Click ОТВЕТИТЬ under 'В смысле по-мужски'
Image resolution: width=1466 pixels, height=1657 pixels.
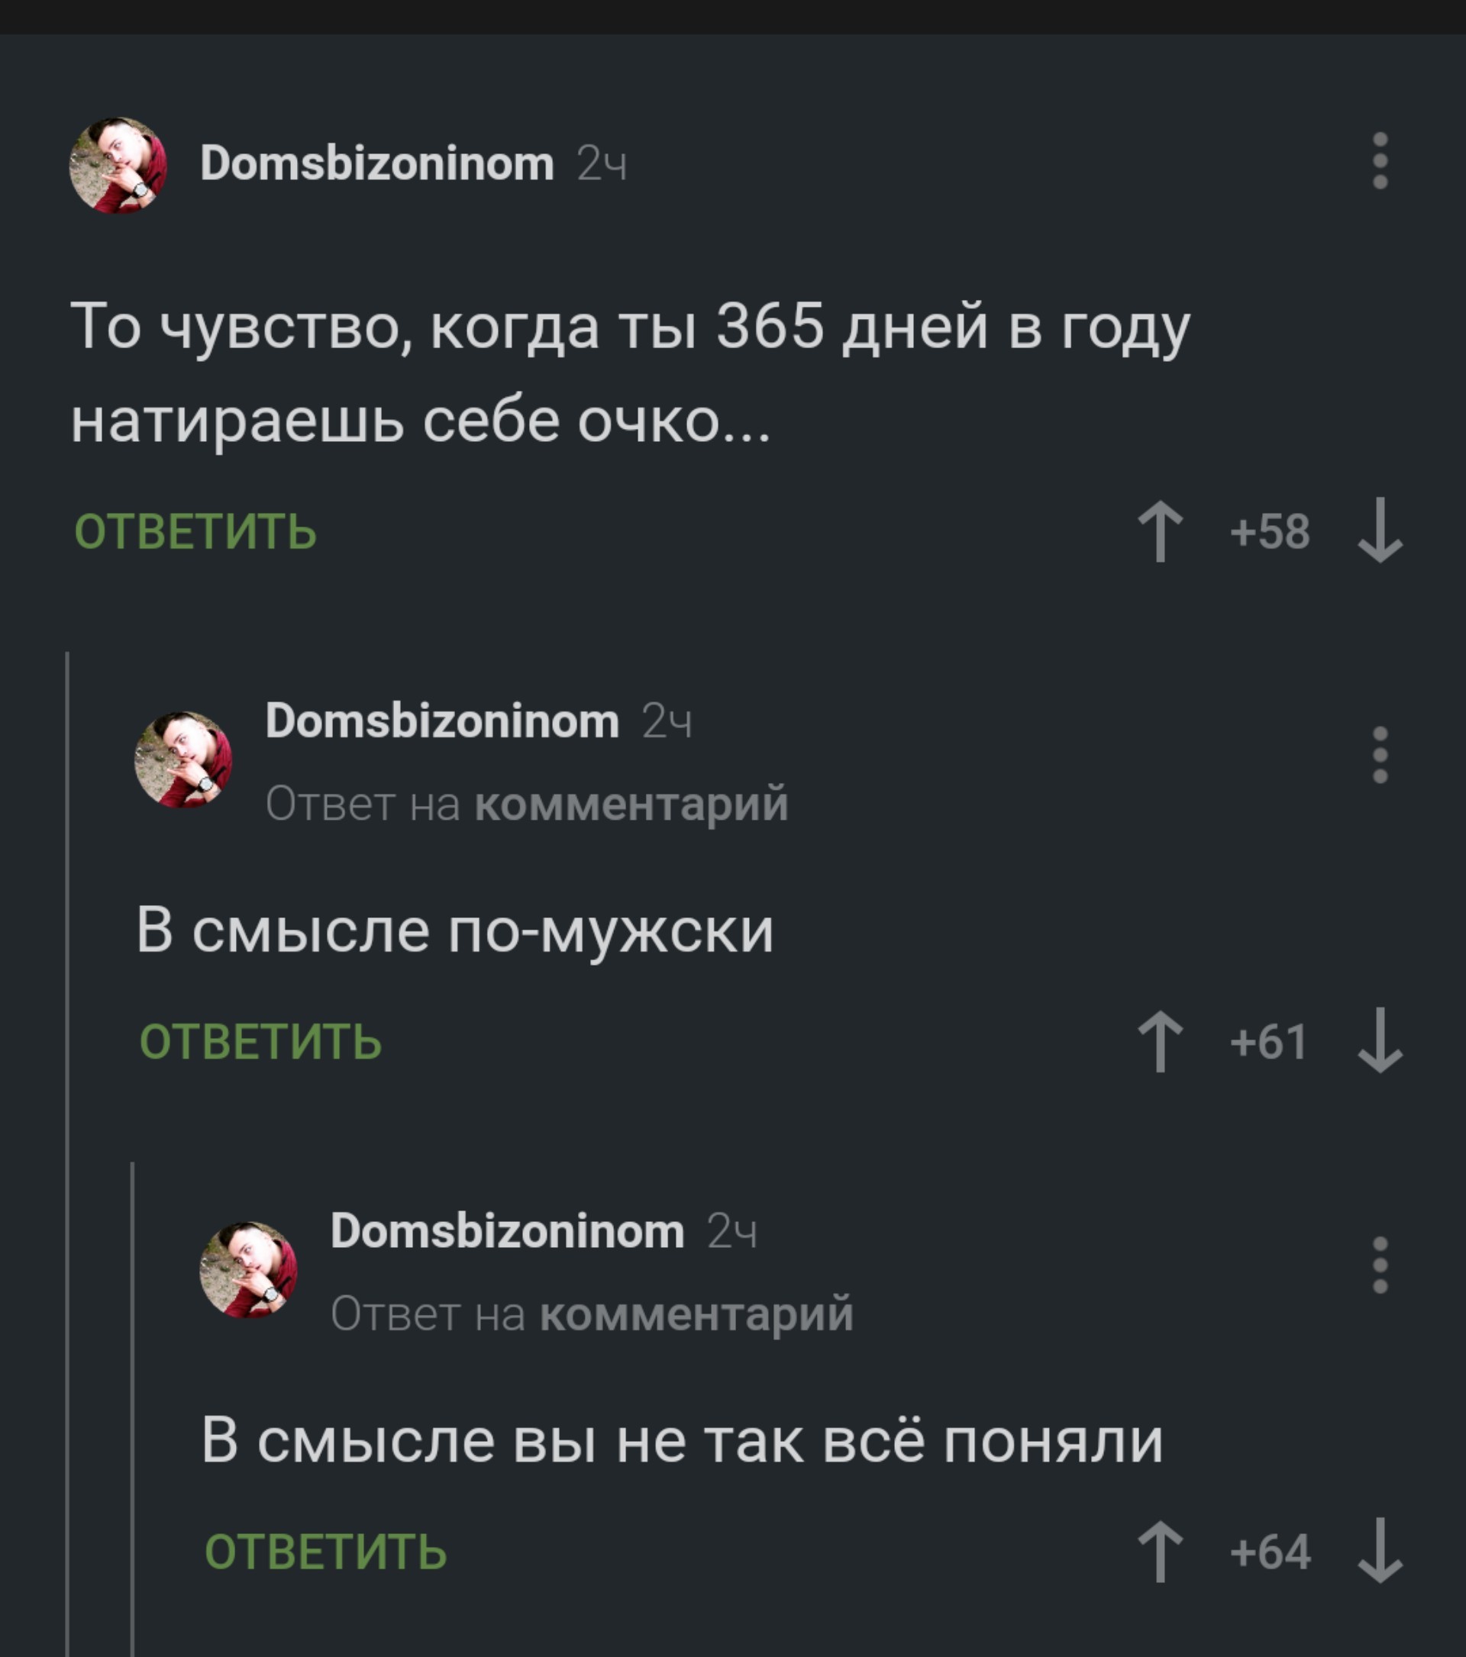[260, 1042]
